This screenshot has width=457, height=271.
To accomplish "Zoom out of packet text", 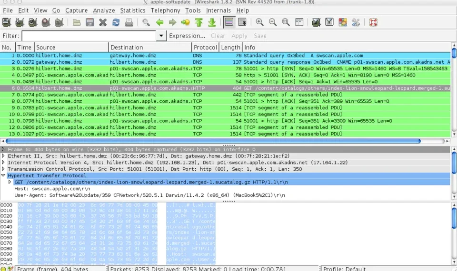I will click(272, 22).
